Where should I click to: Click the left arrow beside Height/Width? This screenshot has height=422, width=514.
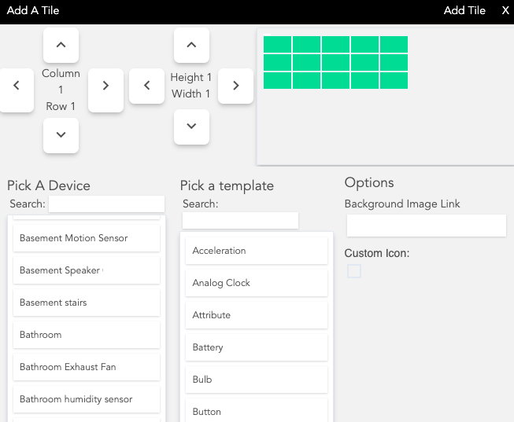[147, 86]
